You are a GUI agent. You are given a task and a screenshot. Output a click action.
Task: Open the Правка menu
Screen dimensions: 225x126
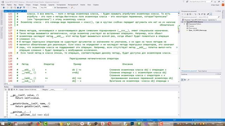9,5
